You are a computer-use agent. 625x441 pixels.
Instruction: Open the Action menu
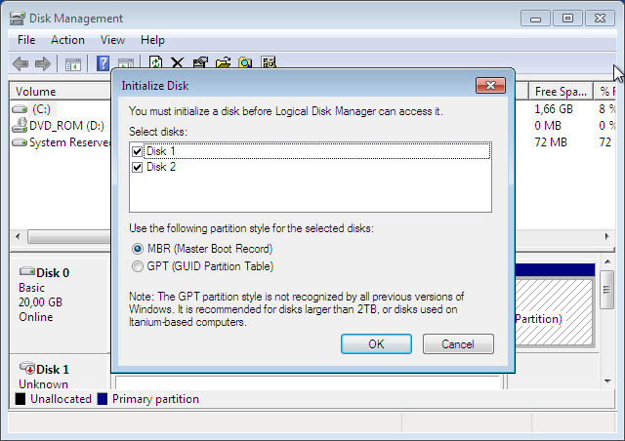[67, 40]
